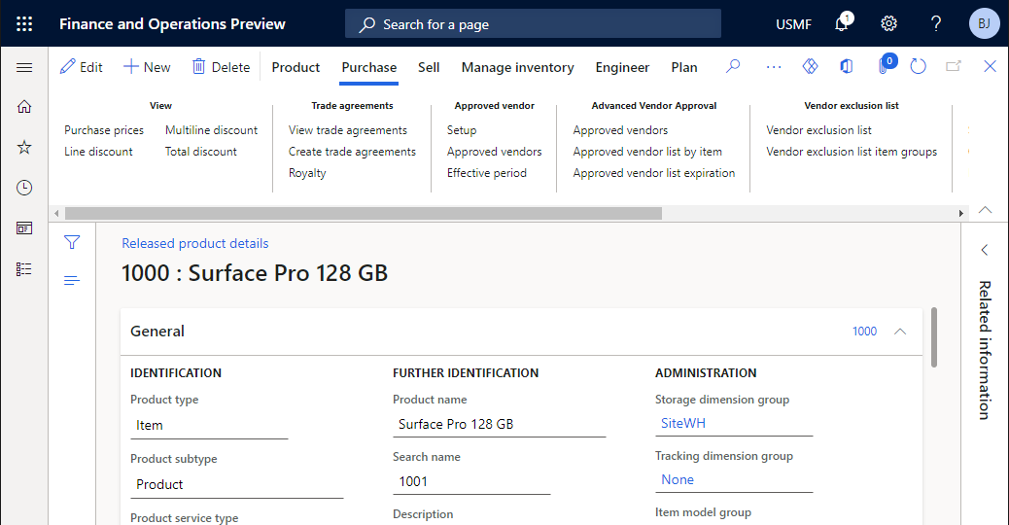Open Workspaces icon in sidebar
Viewport: 1009px width, 525px height.
(x=23, y=228)
